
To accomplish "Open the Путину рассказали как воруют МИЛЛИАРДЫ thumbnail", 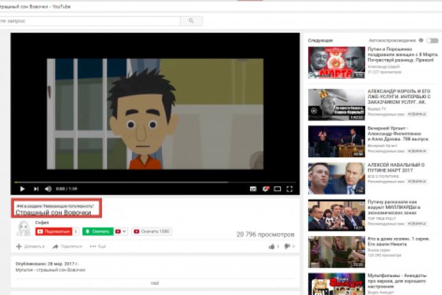I will (336, 215).
